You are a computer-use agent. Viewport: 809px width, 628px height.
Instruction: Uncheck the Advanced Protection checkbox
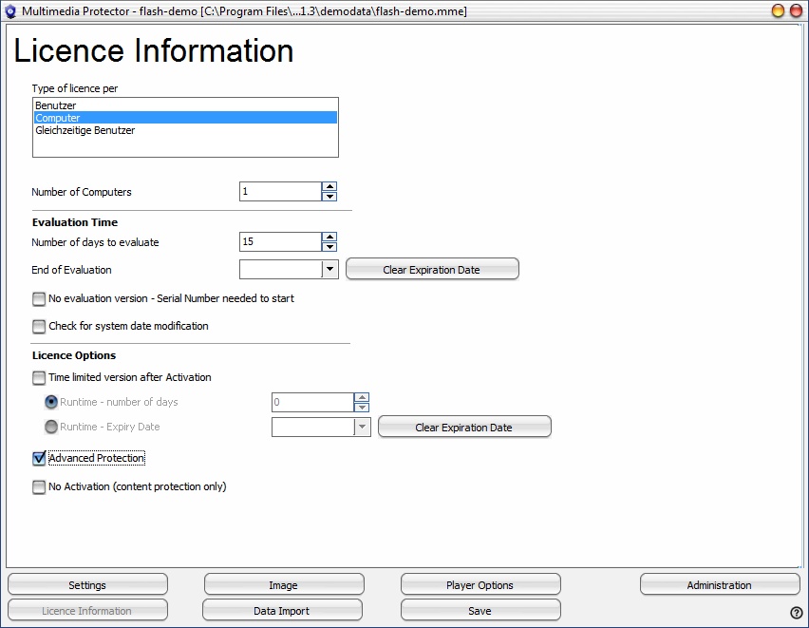(39, 458)
